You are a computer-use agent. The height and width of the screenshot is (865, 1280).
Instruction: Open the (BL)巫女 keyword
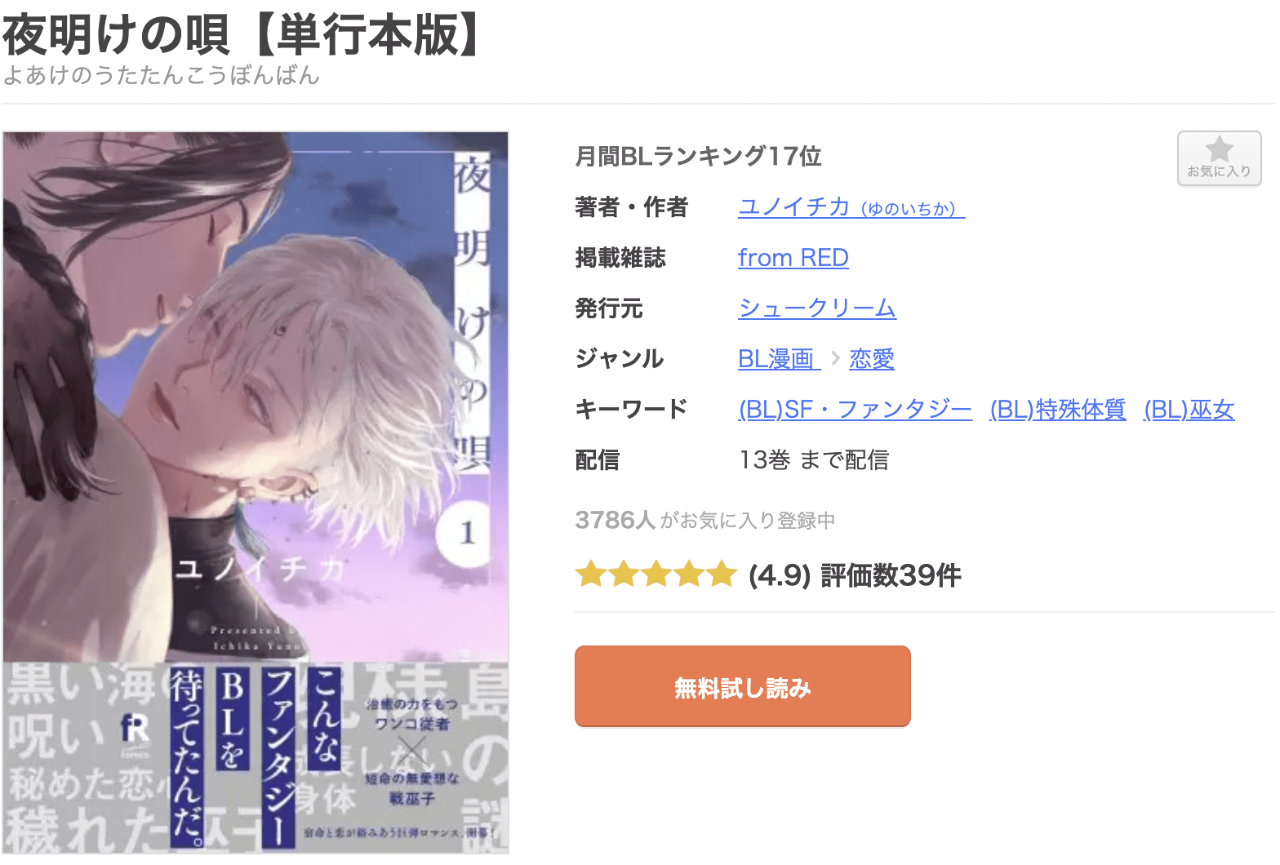[x=1189, y=410]
